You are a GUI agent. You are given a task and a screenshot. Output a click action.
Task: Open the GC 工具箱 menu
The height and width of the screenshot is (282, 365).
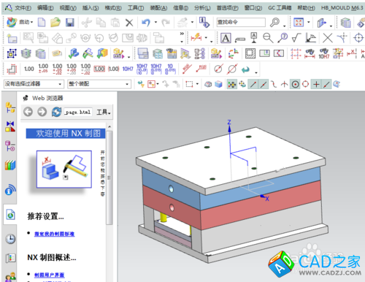click(280, 8)
